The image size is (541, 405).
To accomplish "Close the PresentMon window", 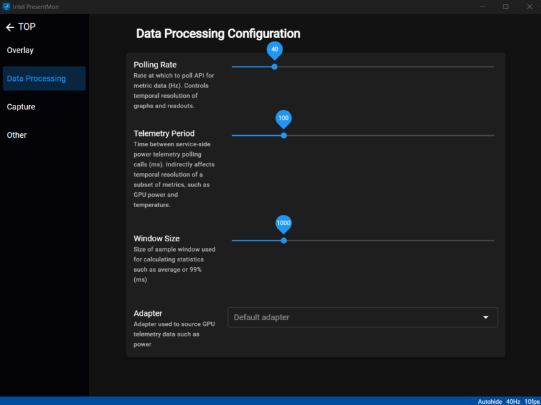I will 529,6.
